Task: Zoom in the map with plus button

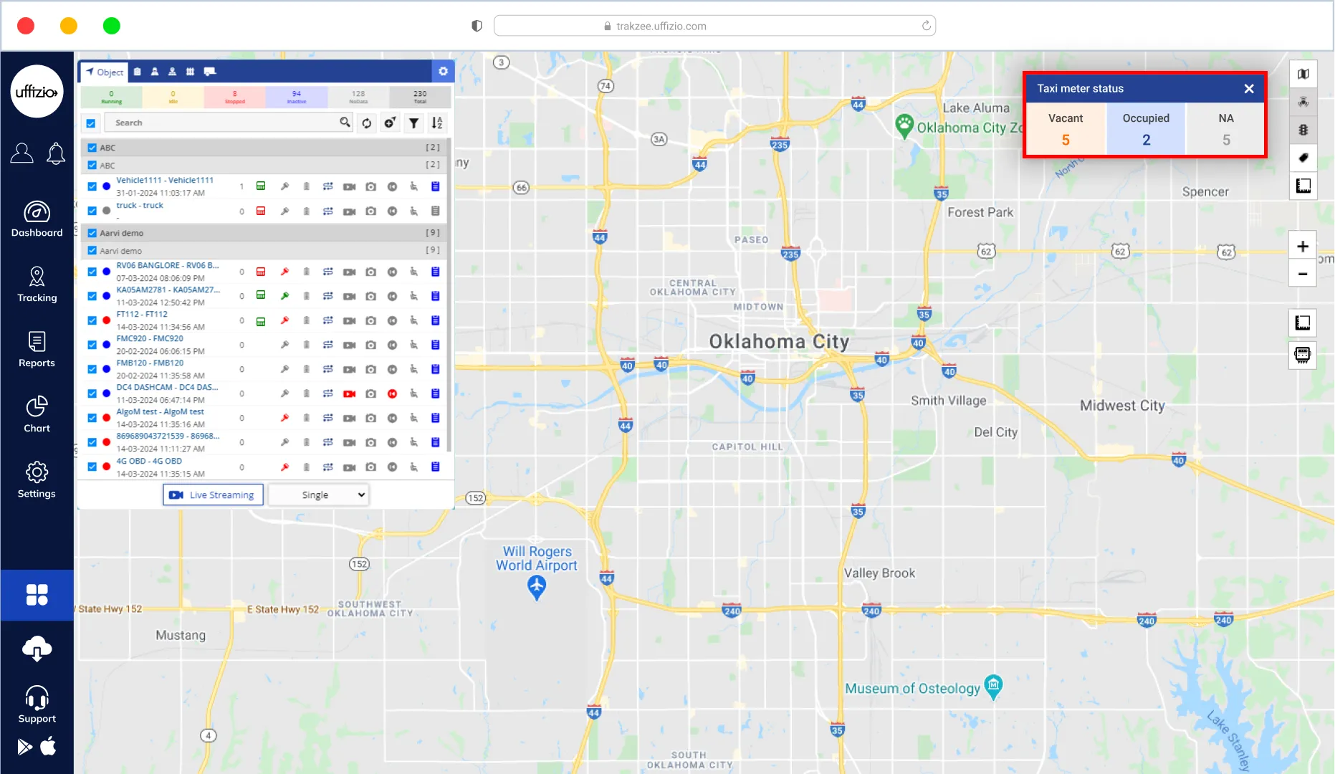Action: click(1302, 247)
